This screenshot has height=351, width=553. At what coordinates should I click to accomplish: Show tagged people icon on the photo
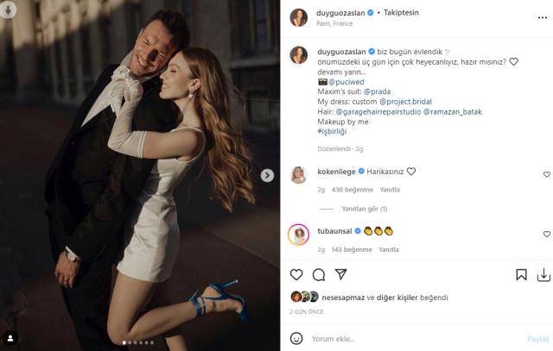(10, 338)
